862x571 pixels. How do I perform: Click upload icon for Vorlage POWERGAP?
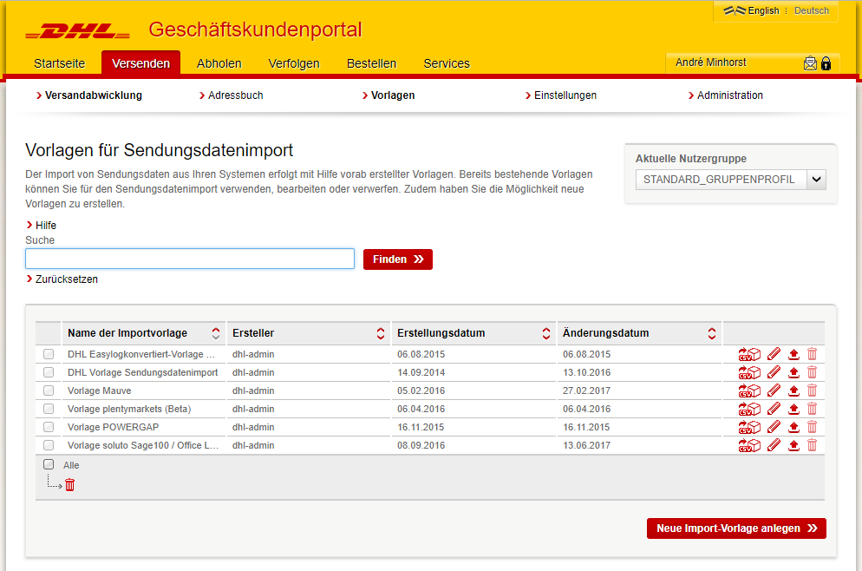point(793,427)
